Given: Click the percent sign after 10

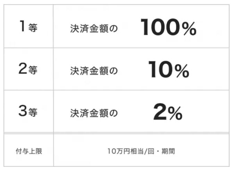Looking at the screenshot, I should click(182, 71).
